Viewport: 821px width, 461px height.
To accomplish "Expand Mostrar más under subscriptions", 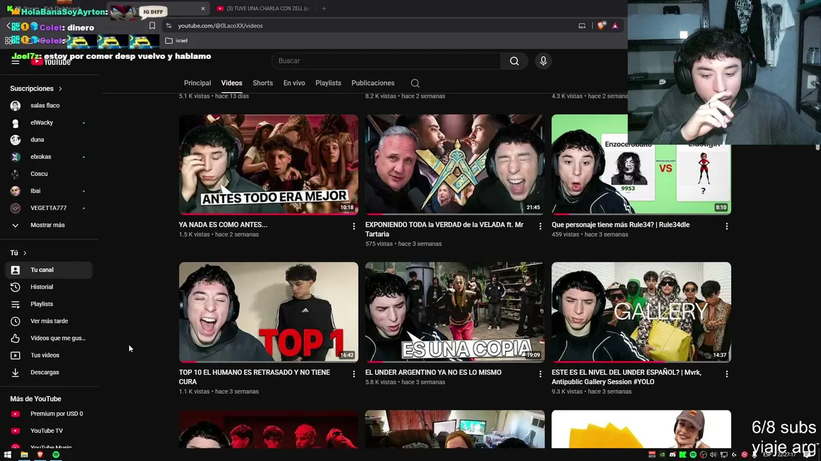I will [x=49, y=225].
